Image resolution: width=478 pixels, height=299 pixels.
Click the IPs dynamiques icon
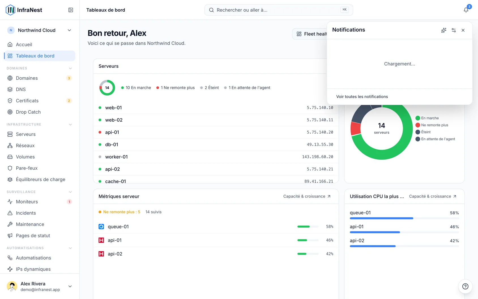[x=10, y=269]
